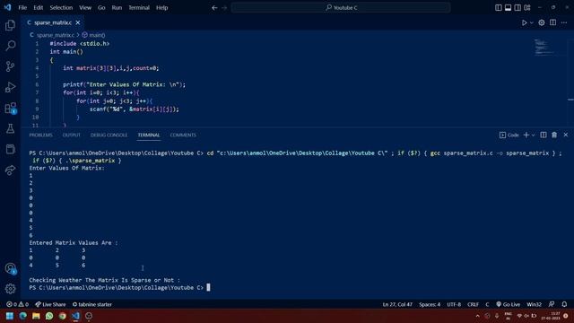This screenshot has height=323, width=574.
Task: Close the bottom panel
Action: (566, 135)
